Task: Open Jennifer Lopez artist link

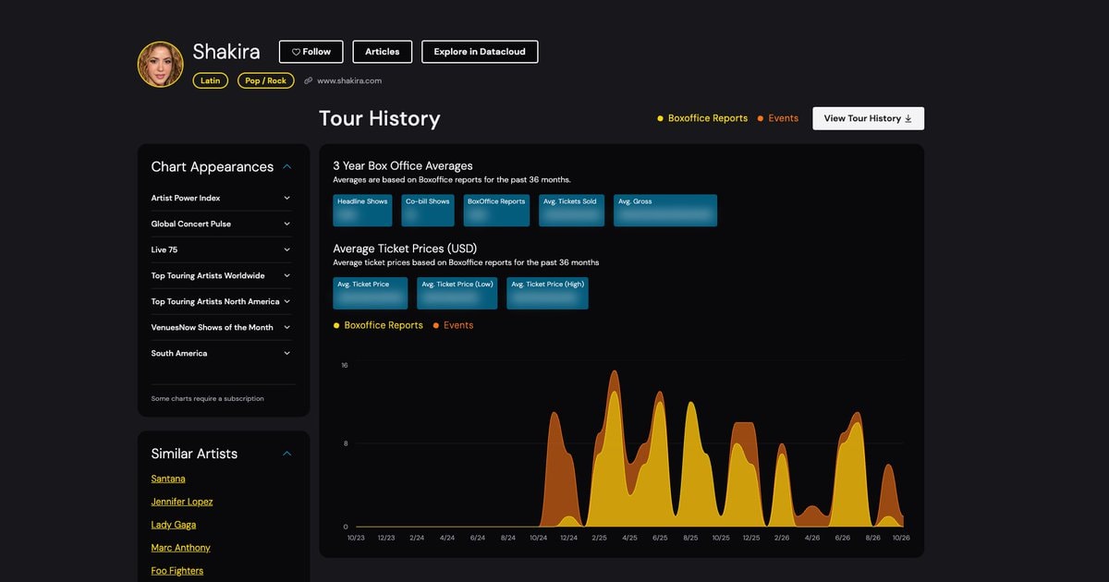Action: (182, 502)
